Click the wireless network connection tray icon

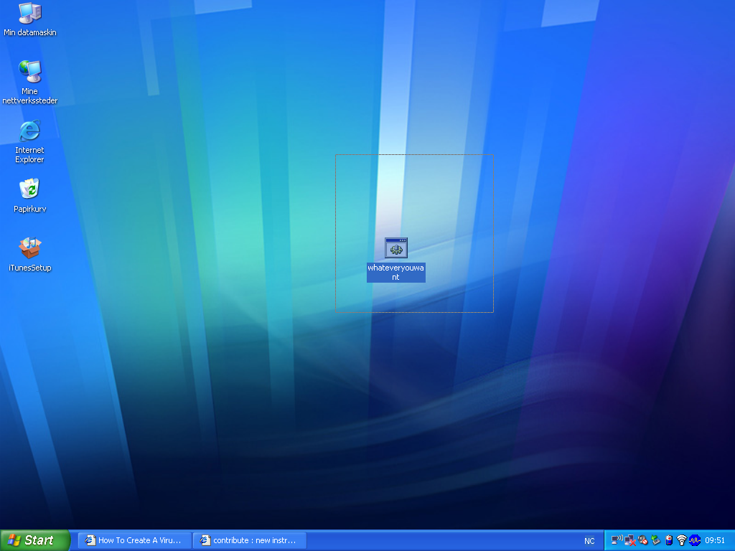tap(617, 540)
